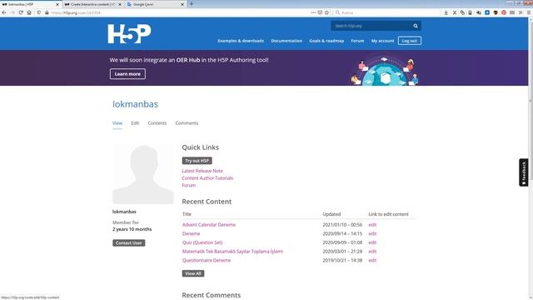Edit the Matematik Tek Basamaklı entry
Viewport: 533px width, 300px height.
click(372, 252)
